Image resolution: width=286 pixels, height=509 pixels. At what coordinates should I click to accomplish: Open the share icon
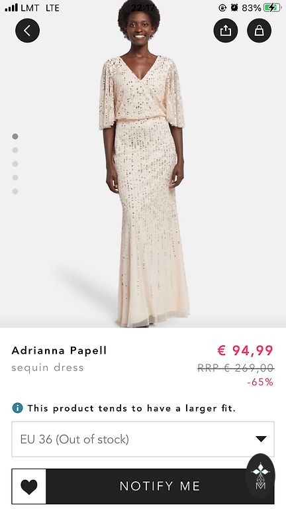226,30
